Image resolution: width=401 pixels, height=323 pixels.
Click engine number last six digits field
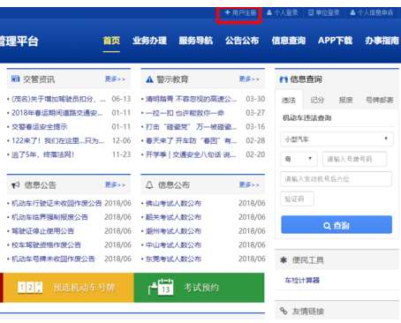click(x=336, y=179)
